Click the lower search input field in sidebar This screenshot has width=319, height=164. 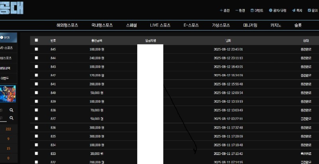pyautogui.click(x=3, y=118)
